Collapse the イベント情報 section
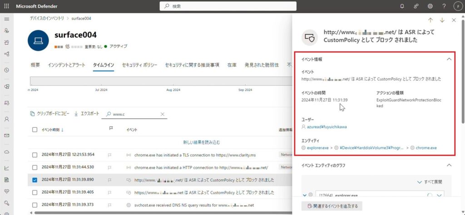Image resolution: width=465 pixels, height=215 pixels. [449, 59]
